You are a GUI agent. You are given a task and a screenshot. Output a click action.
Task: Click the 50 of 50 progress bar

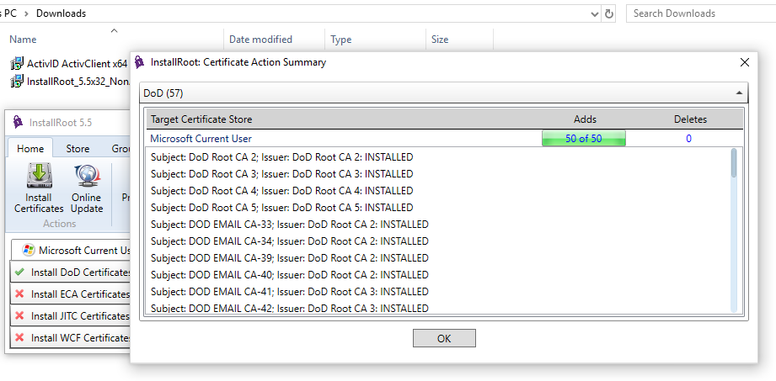click(x=584, y=139)
